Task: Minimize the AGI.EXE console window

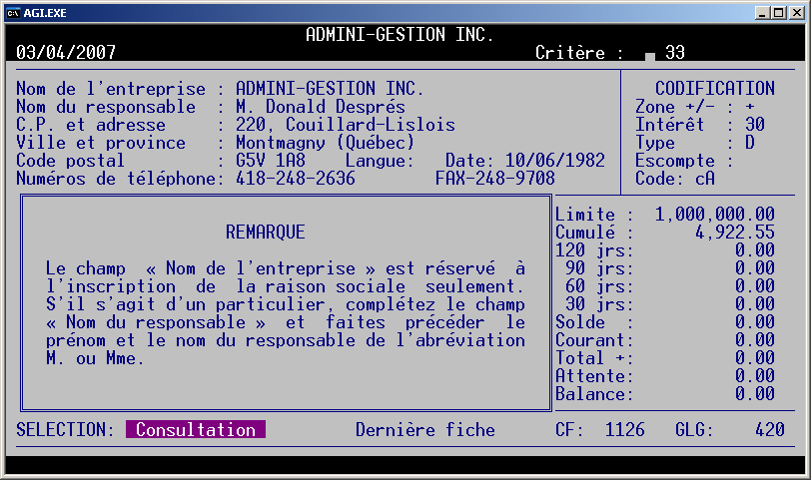Action: pyautogui.click(x=764, y=12)
